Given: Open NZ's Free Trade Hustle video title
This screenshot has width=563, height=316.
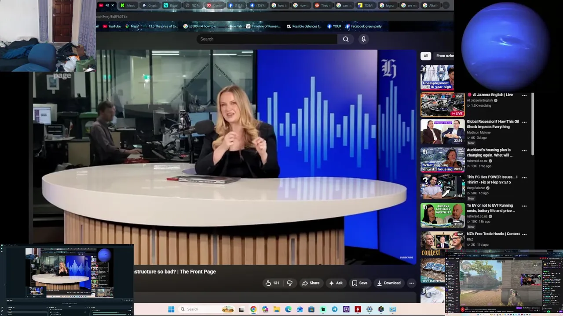Looking at the screenshot, I should pos(493,234).
